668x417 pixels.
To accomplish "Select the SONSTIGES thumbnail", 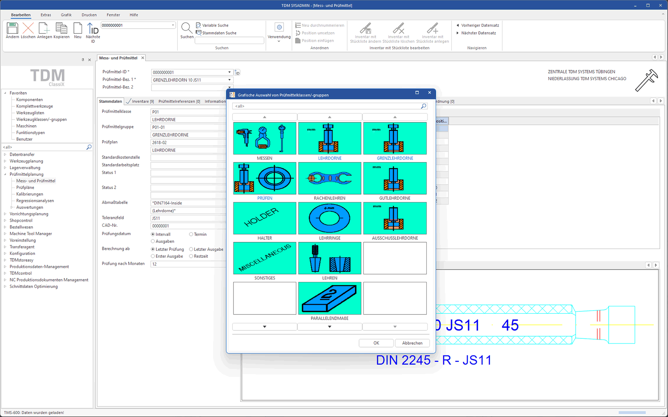I will [264, 258].
